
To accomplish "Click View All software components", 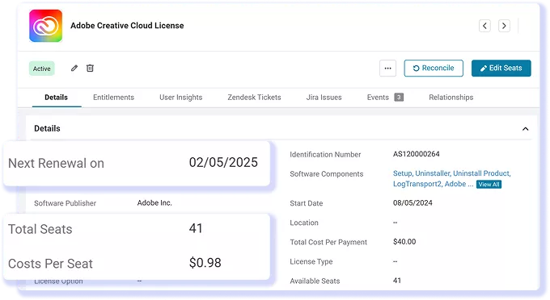I will point(489,184).
